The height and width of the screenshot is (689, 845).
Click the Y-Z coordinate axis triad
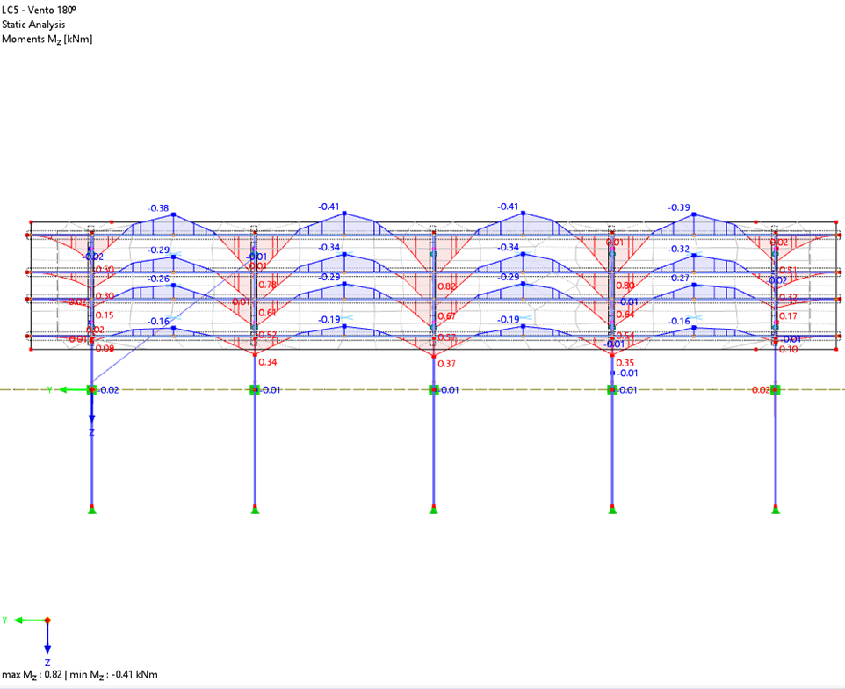click(47, 622)
